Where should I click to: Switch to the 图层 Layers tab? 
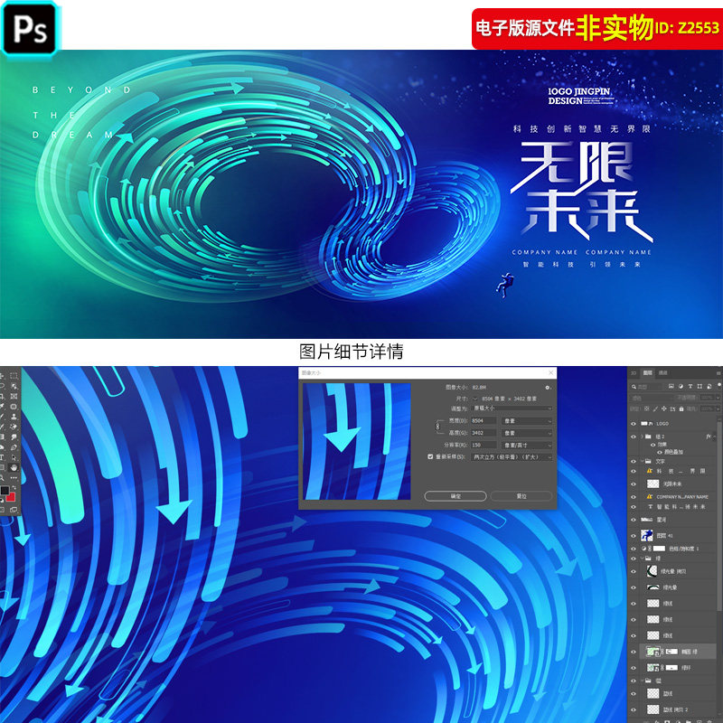[648, 373]
